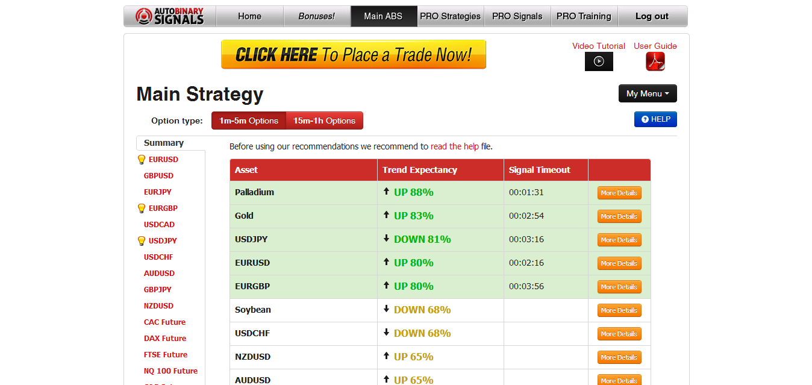Click More Details for Soybean
Image resolution: width=812 pixels, height=385 pixels.
(x=619, y=310)
